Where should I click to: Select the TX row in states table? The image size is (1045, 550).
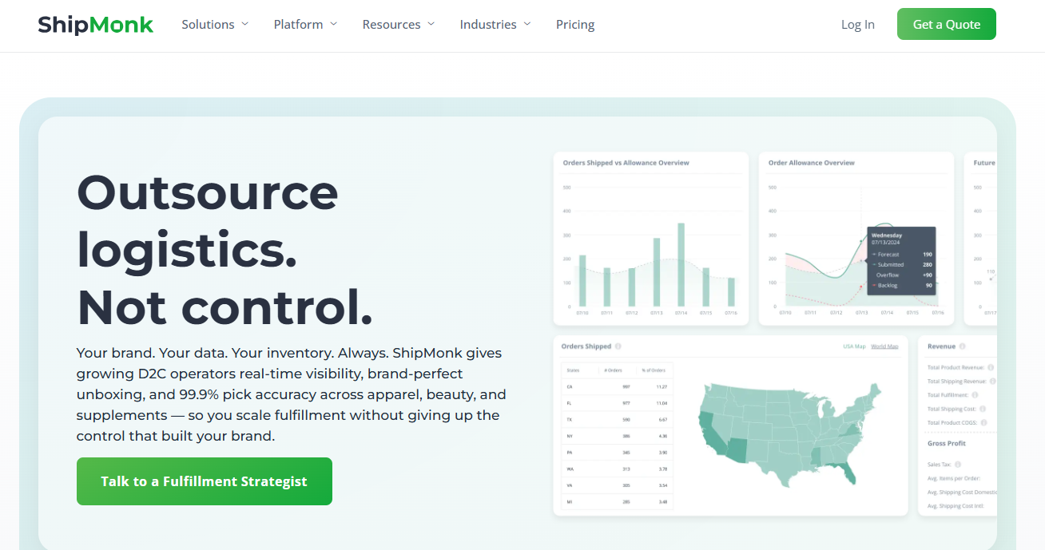[x=618, y=419]
